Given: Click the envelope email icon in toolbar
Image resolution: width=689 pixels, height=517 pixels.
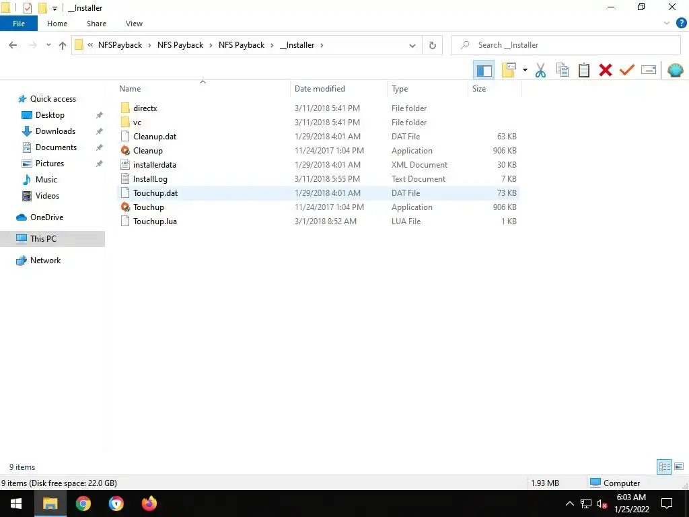Looking at the screenshot, I should click(x=649, y=70).
